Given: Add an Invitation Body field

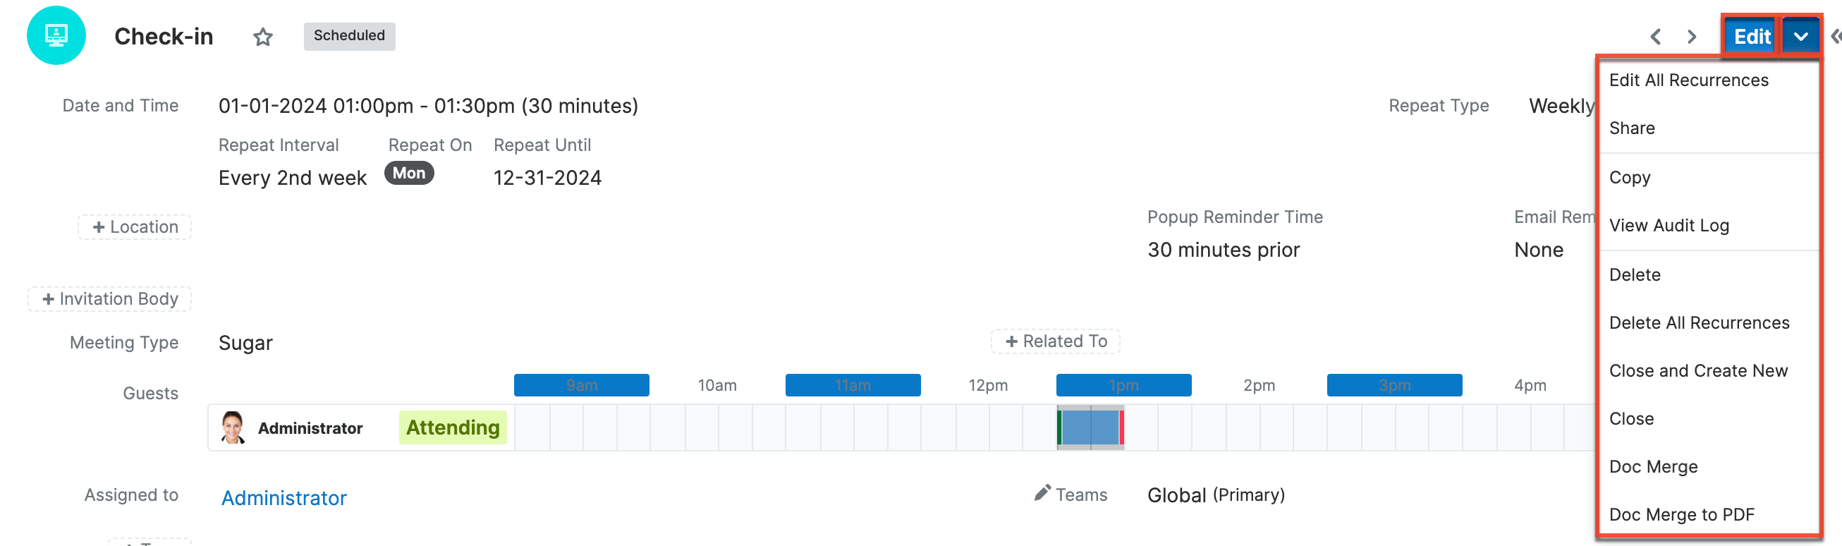Looking at the screenshot, I should click(110, 298).
